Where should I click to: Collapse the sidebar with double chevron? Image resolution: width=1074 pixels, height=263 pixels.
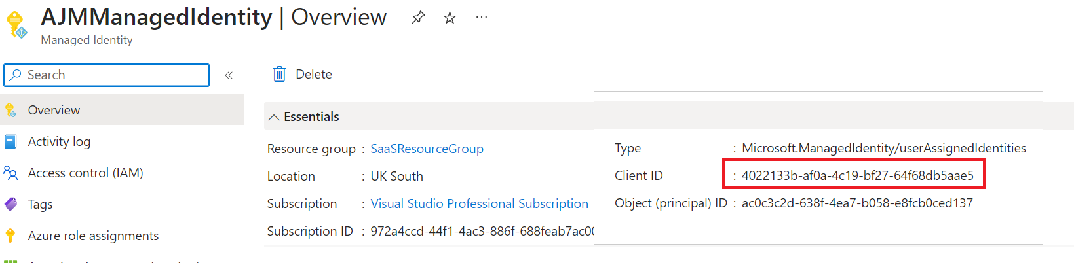tap(229, 75)
